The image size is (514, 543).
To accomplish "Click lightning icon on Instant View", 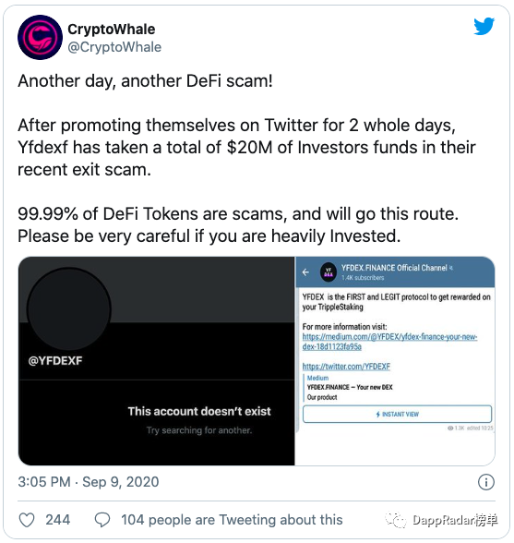I will (378, 414).
